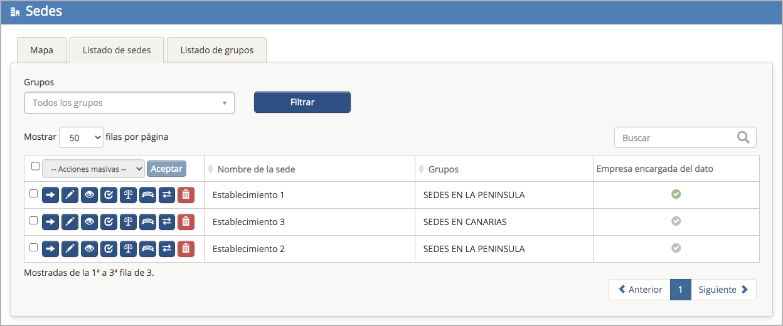This screenshot has width=783, height=326.
Task: Click the red trash icon for Establecimiento 3
Action: point(186,222)
